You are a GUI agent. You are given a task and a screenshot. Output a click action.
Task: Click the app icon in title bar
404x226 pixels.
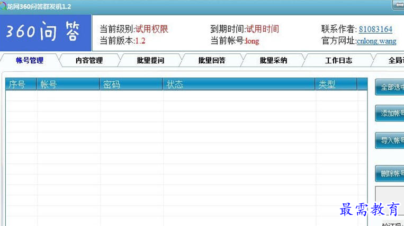click(x=3, y=6)
